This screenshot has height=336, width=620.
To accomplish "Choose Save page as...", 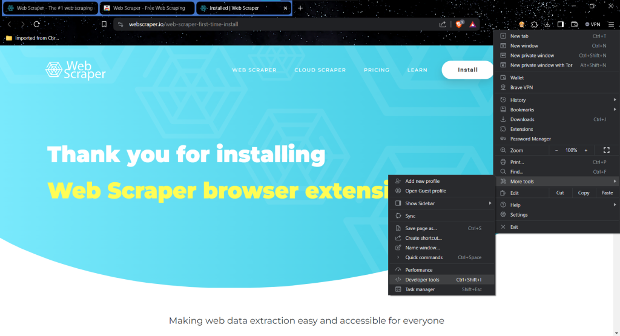I will pyautogui.click(x=441, y=228).
